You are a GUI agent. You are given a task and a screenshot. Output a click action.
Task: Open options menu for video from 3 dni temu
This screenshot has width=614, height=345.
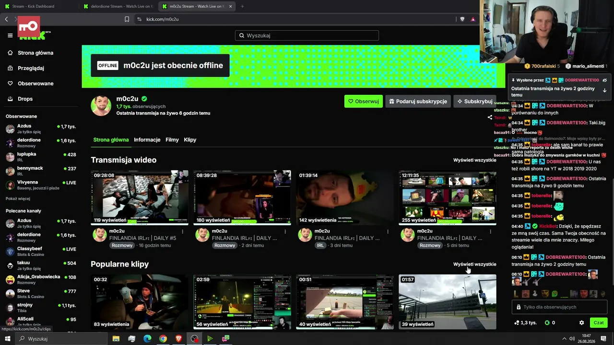coord(388,231)
